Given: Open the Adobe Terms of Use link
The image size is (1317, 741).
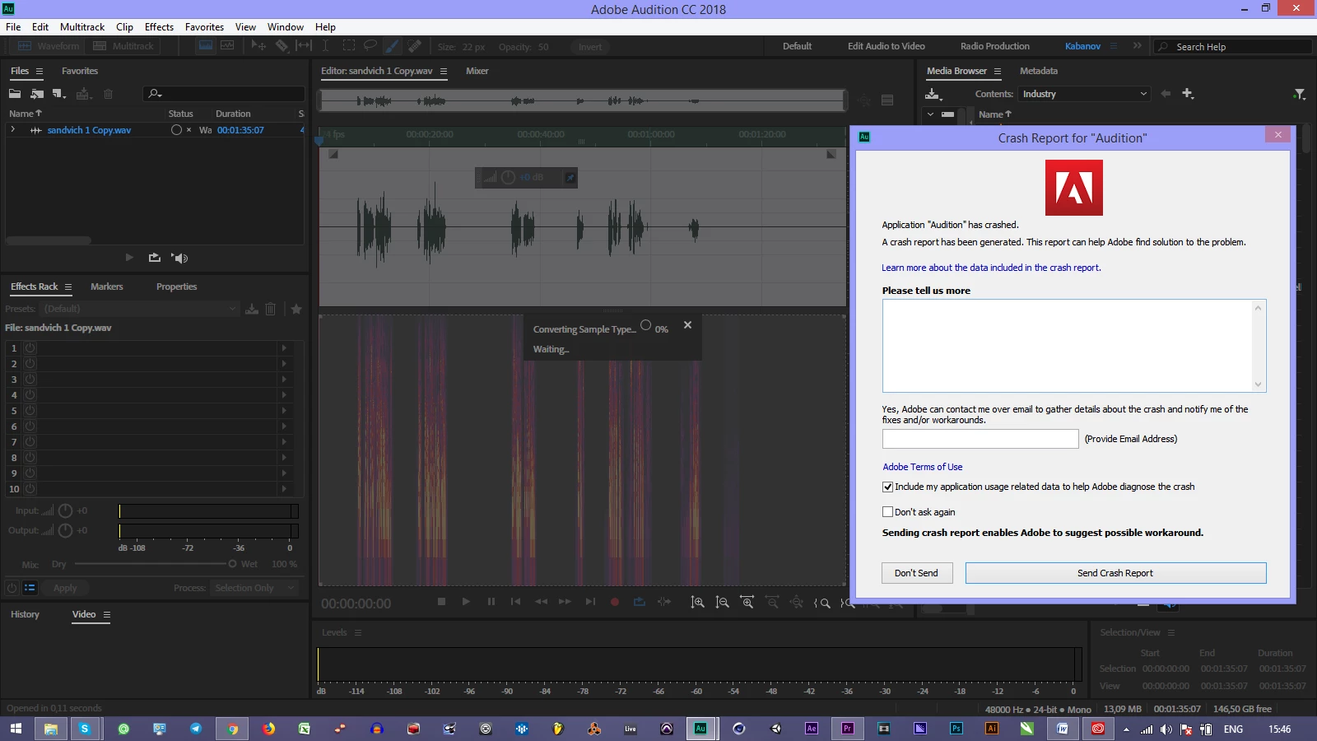Looking at the screenshot, I should coord(922,467).
